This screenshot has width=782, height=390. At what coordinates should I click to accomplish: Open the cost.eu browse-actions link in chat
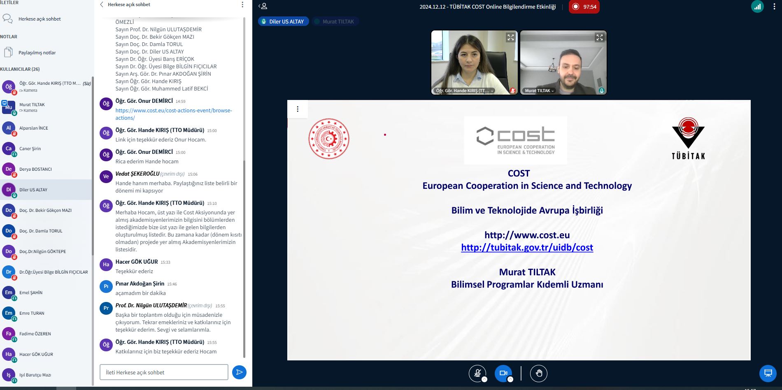point(174,114)
